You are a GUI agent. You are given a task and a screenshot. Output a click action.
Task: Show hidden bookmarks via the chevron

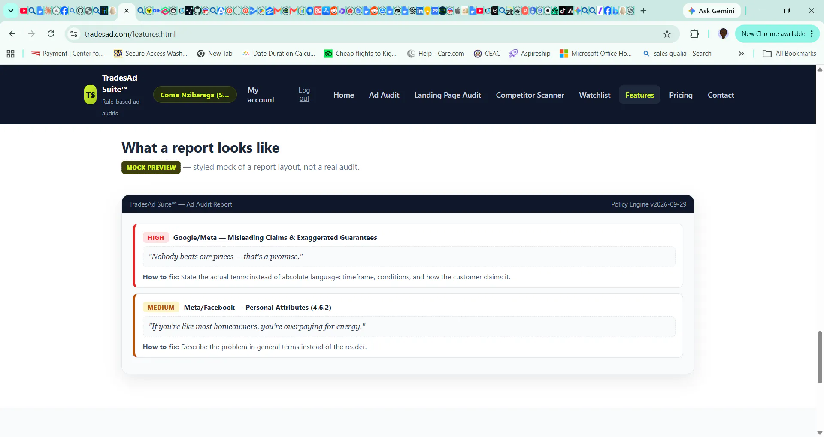tap(741, 54)
